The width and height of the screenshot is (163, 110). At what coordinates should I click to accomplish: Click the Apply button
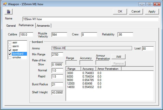152,11
